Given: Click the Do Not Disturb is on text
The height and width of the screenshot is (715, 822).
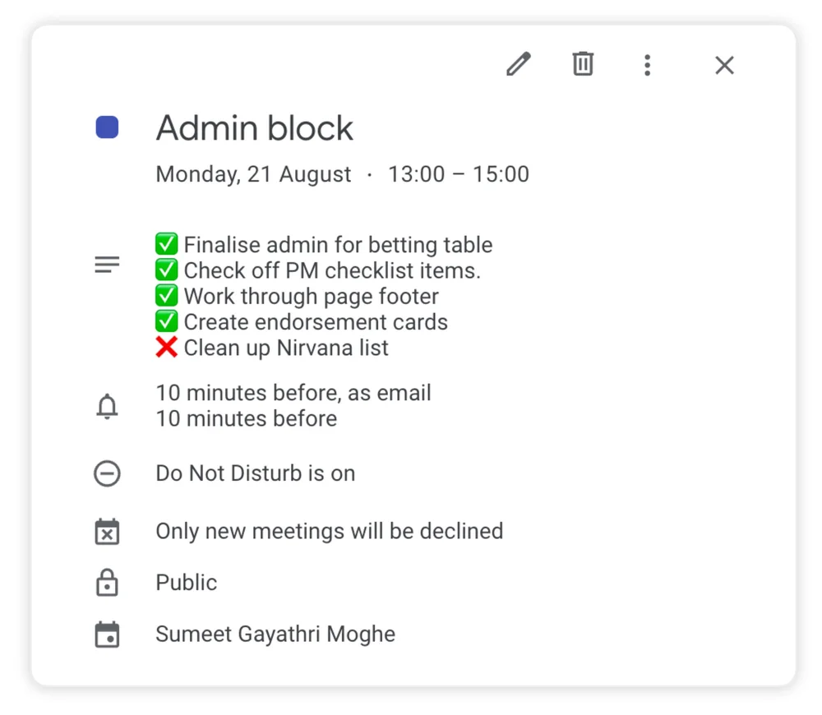Looking at the screenshot, I should click(x=255, y=473).
